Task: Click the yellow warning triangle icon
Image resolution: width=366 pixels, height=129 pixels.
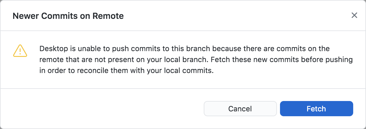Action: tap(20, 51)
